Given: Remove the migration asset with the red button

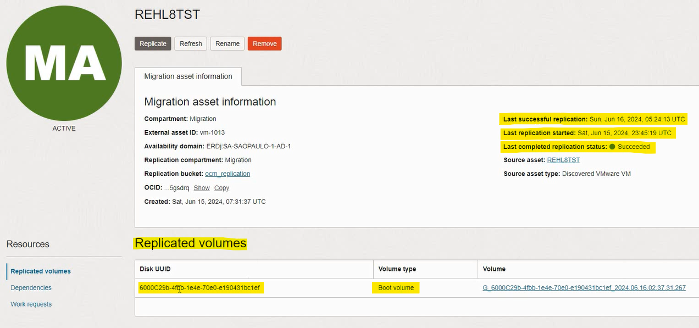Looking at the screenshot, I should pyautogui.click(x=264, y=44).
